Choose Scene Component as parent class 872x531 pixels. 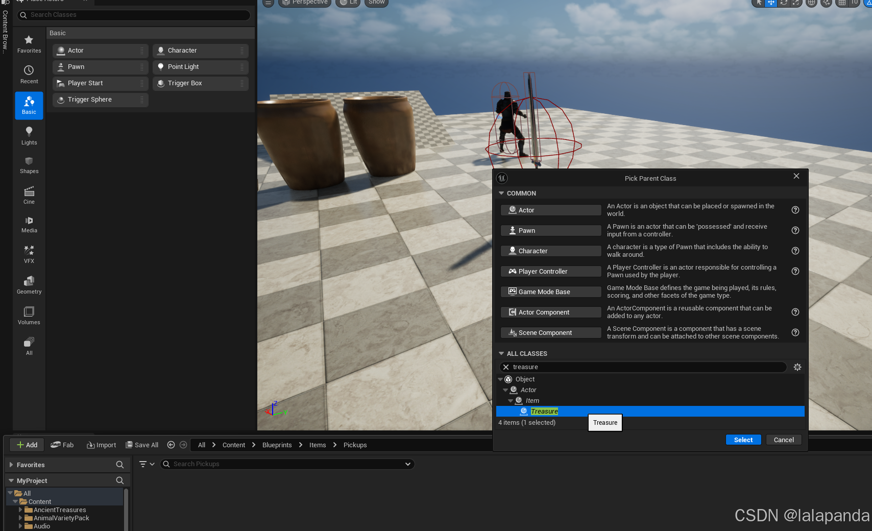[x=551, y=333]
